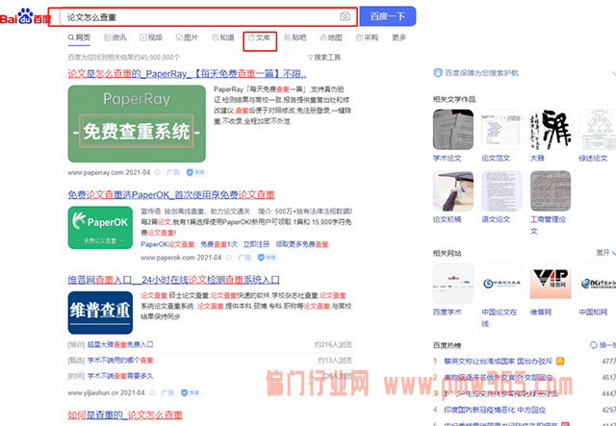The height and width of the screenshot is (426, 616).
Task: Open the 综述论文 thumbnail
Action: pos(598,130)
